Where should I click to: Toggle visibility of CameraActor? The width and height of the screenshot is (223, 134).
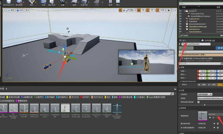coord(180,19)
